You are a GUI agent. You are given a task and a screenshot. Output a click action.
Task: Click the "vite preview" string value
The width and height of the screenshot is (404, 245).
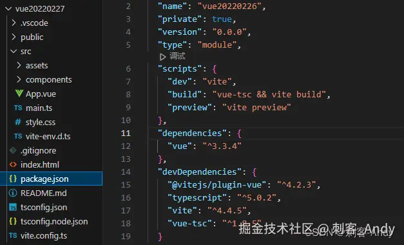(256, 107)
